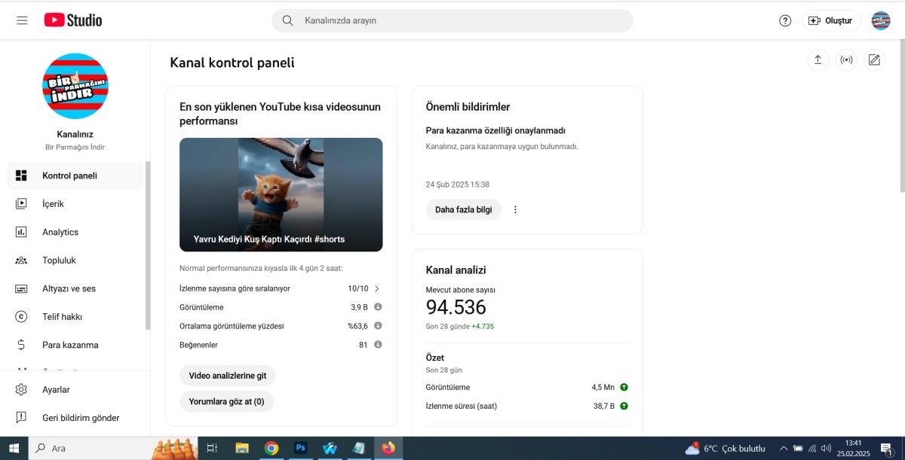The width and height of the screenshot is (905, 460).
Task: Open Para kazanma in the sidebar
Action: click(x=75, y=345)
